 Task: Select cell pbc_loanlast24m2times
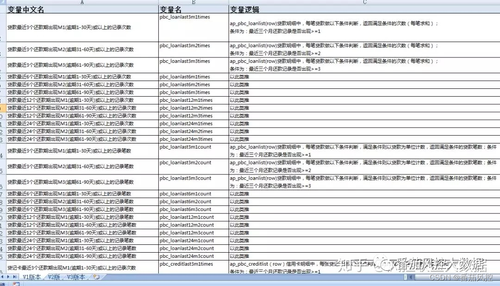[194, 131]
